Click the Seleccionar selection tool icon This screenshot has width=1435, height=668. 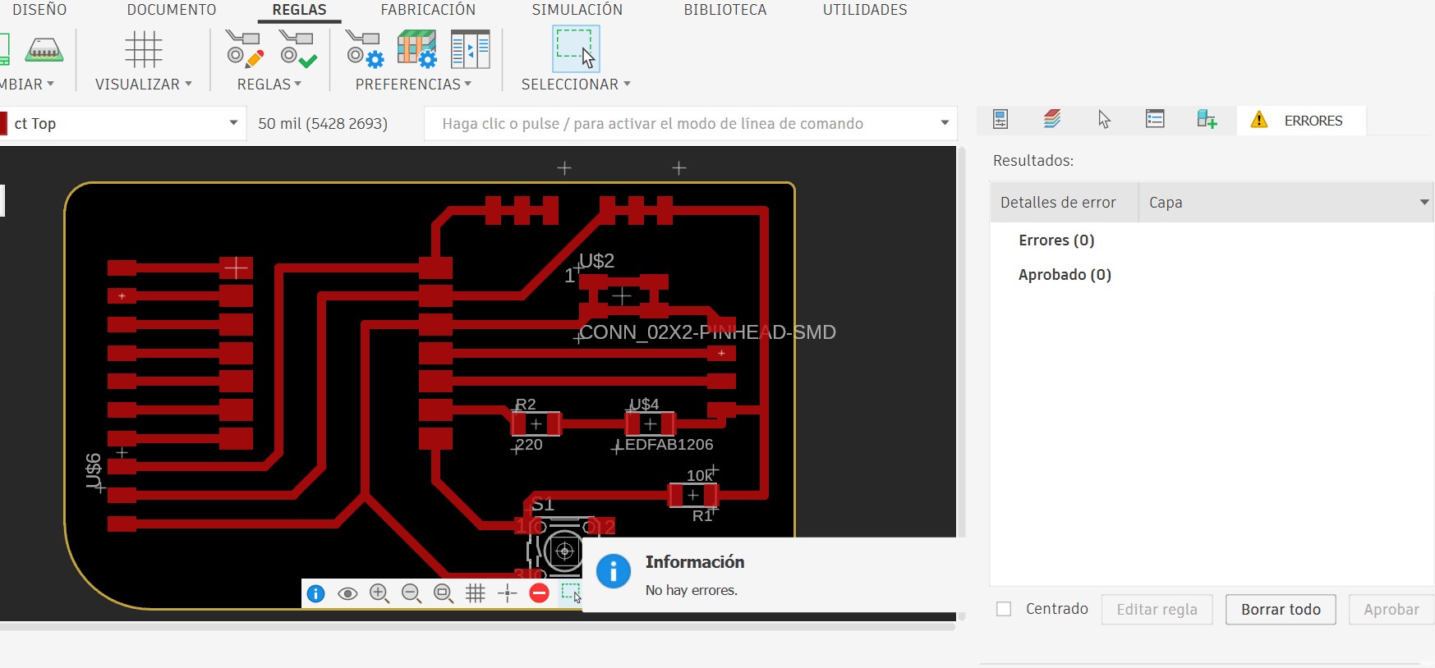tap(576, 48)
